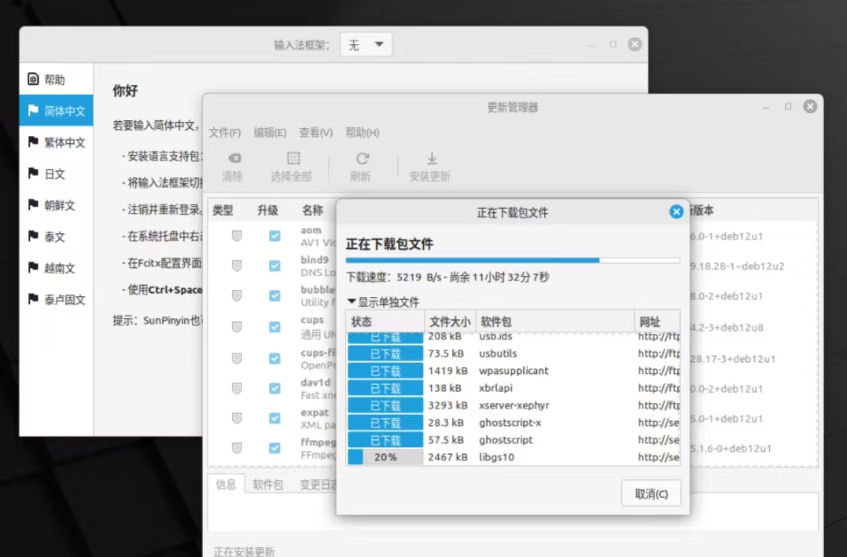Uncheck the ffmpeg upgrade checkbox
847x557 pixels.
tap(274, 448)
